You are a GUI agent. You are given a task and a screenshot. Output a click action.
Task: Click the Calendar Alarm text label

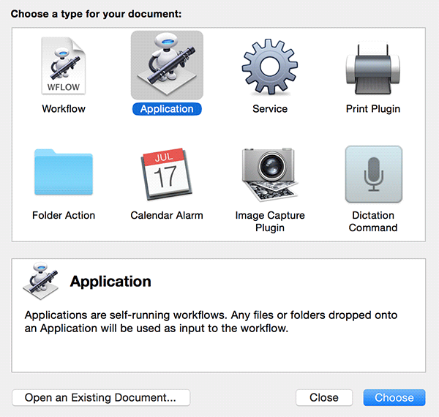(x=167, y=215)
